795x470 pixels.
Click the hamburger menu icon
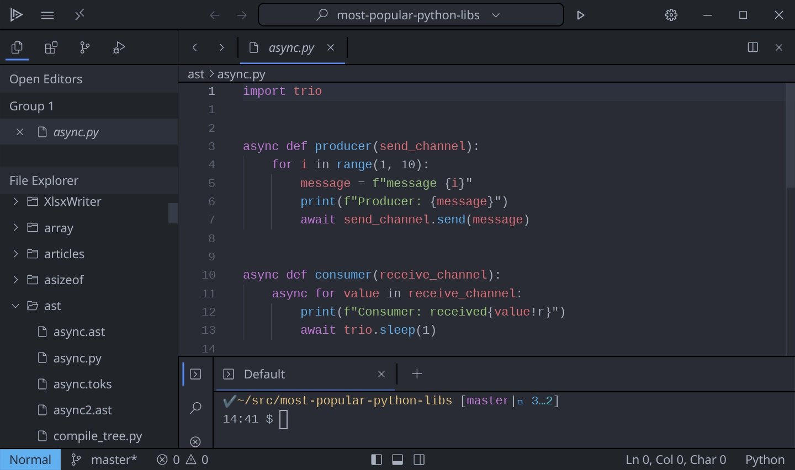pyautogui.click(x=47, y=15)
